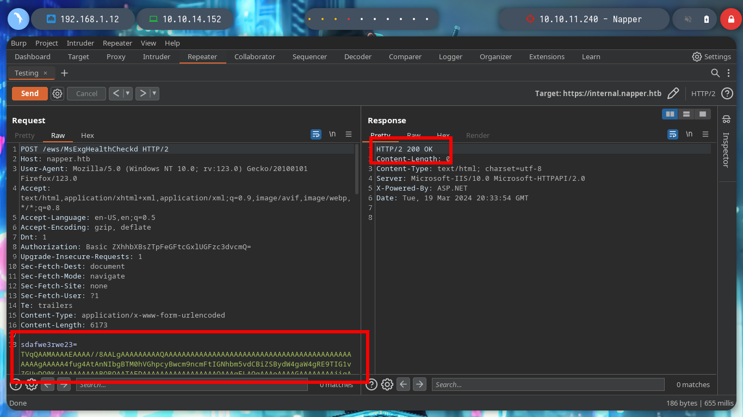Toggle word wrap in the Response viewer
Image resolution: width=743 pixels, height=417 pixels.
pyautogui.click(x=673, y=134)
